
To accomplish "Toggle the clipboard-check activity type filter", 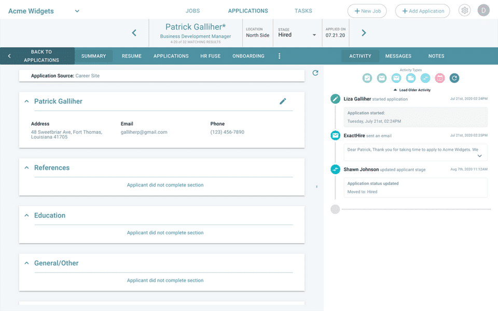I will [367, 78].
